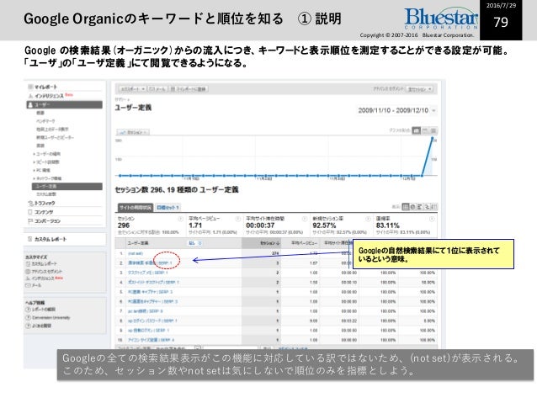The image size is (537, 403).
Task: Select highlighted ユーザー定義 sidebar item
Action: click(x=67, y=186)
